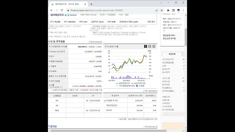Viewport: 235px width, 132px height.
Task: Open the tab search chevron
Action: 161,3
